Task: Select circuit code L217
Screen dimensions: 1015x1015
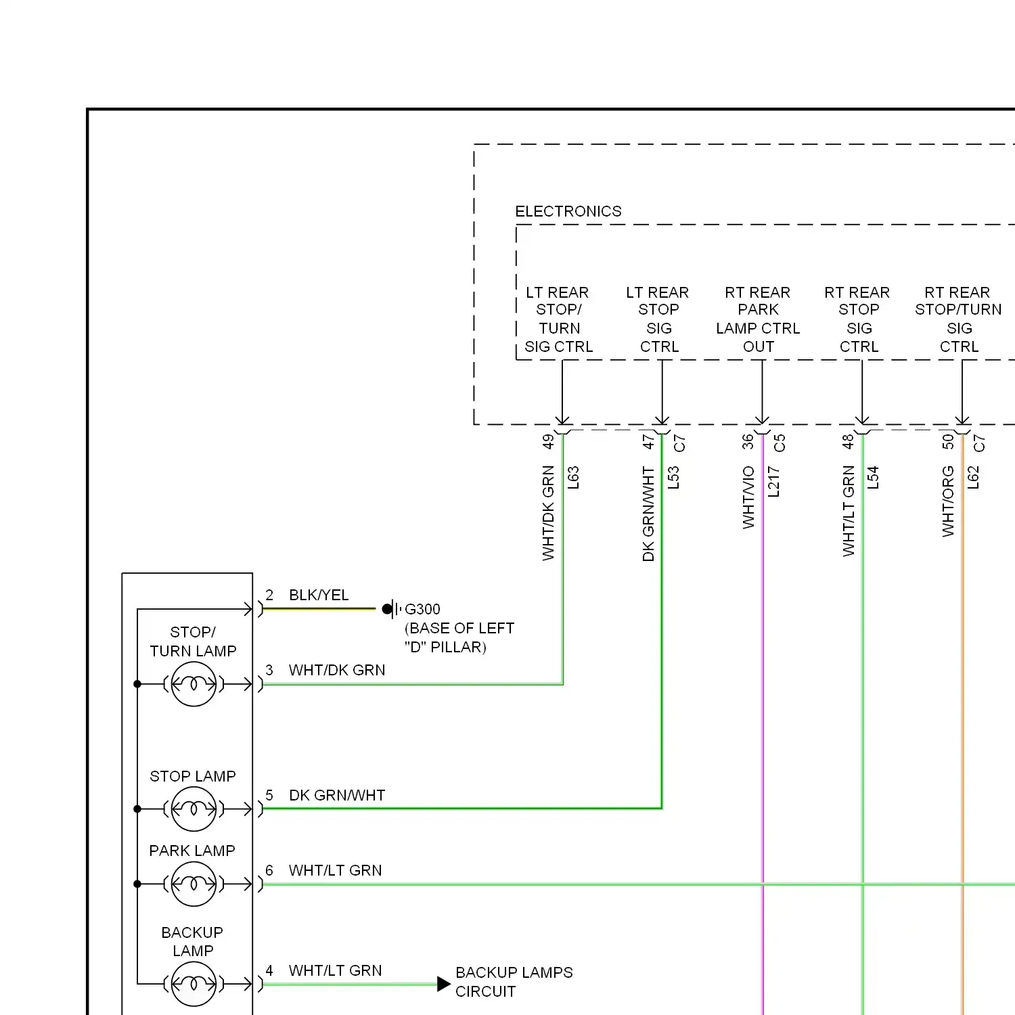Action: click(773, 482)
